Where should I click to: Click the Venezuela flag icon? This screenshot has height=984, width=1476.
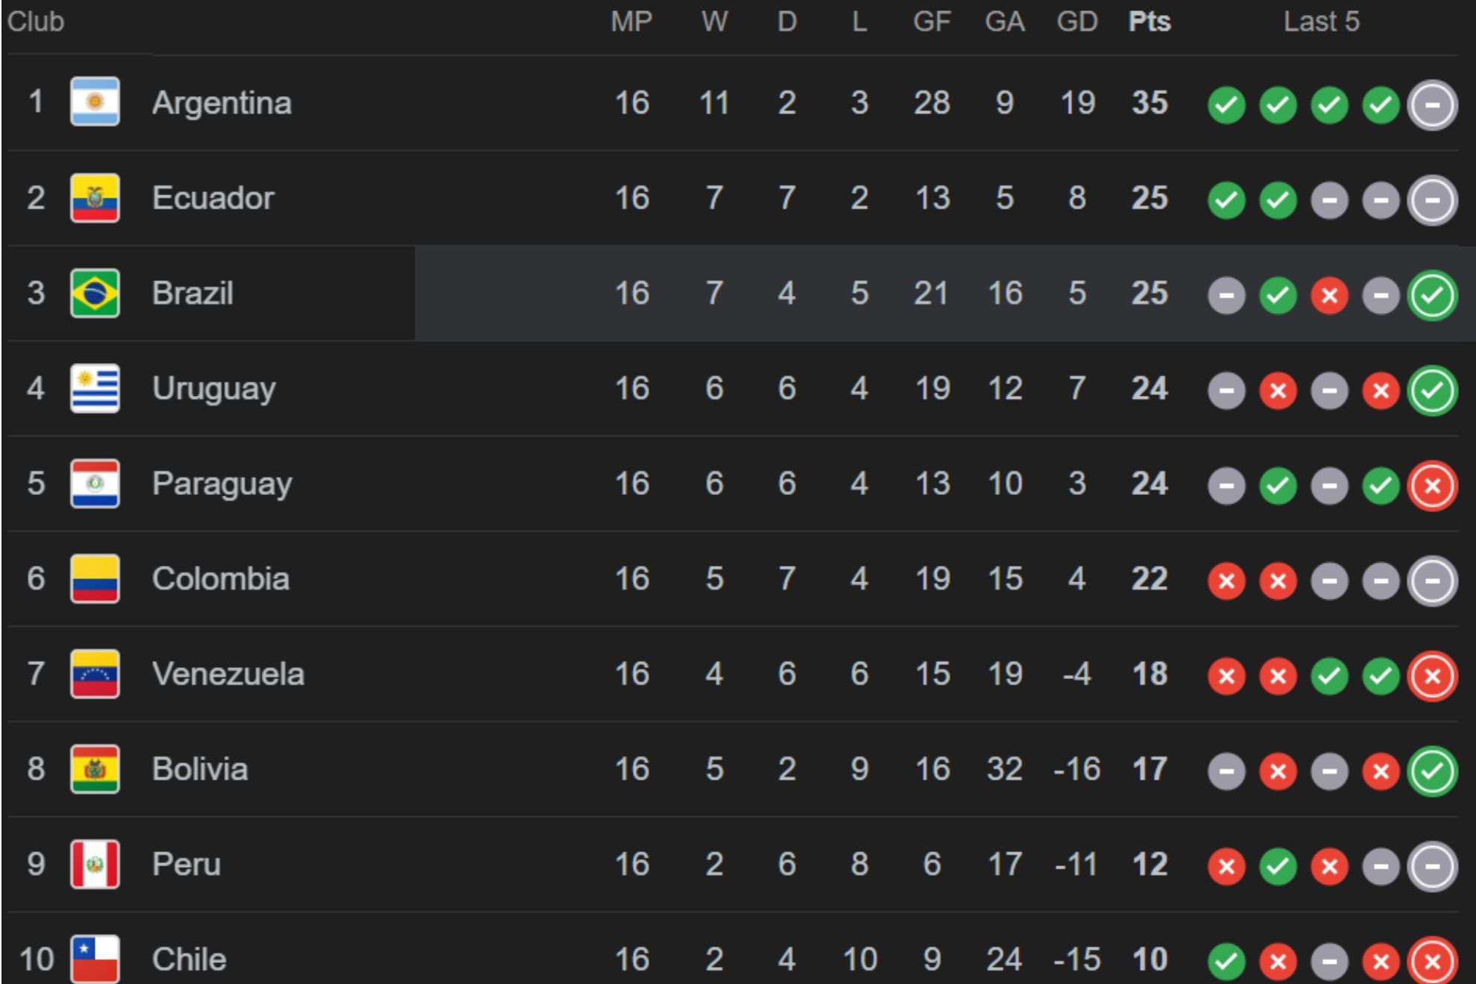[95, 674]
